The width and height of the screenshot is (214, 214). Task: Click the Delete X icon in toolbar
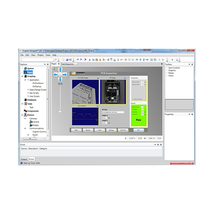point(85,60)
